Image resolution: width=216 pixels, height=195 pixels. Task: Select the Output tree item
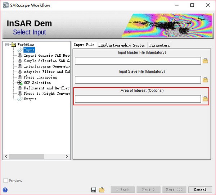click(x=30, y=99)
